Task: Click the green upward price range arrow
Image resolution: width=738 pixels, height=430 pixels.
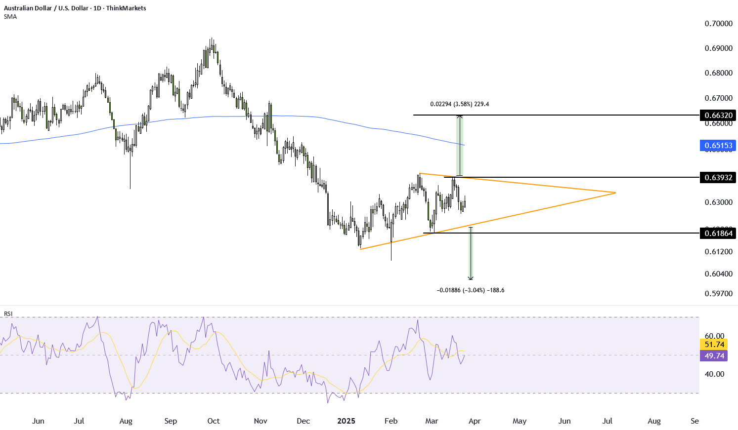Action: [460, 146]
